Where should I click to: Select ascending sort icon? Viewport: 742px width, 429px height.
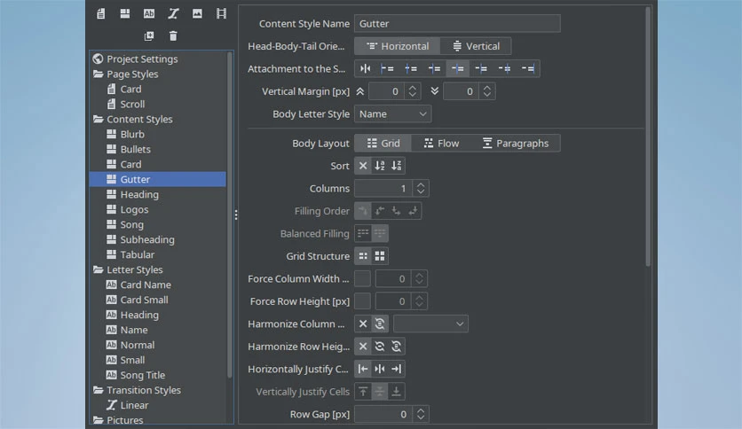[x=380, y=166]
